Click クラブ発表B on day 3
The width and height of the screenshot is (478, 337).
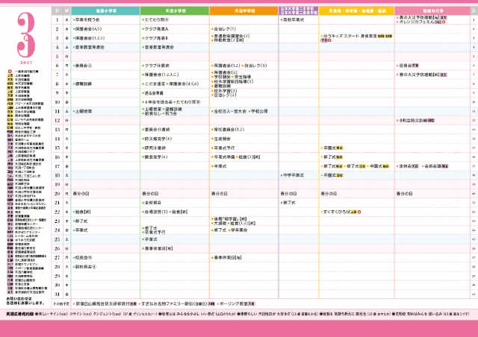point(156,38)
